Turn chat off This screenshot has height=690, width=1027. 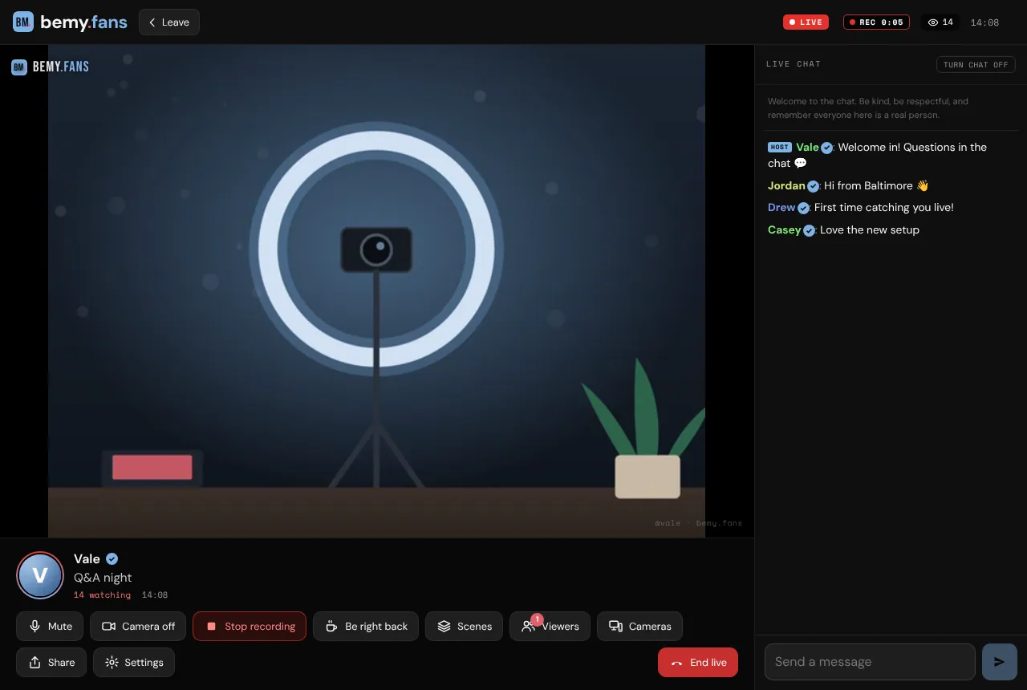(976, 64)
